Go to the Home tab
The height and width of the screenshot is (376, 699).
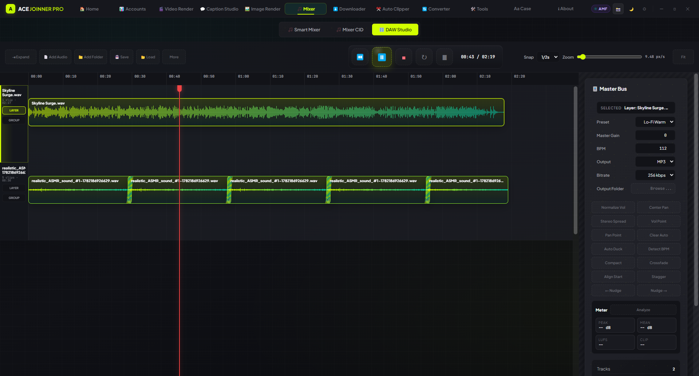(89, 9)
